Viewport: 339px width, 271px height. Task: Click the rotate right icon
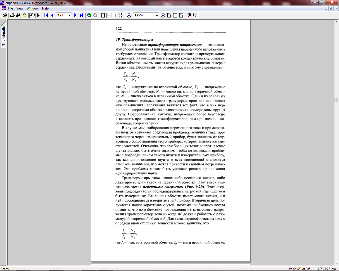click(x=195, y=15)
